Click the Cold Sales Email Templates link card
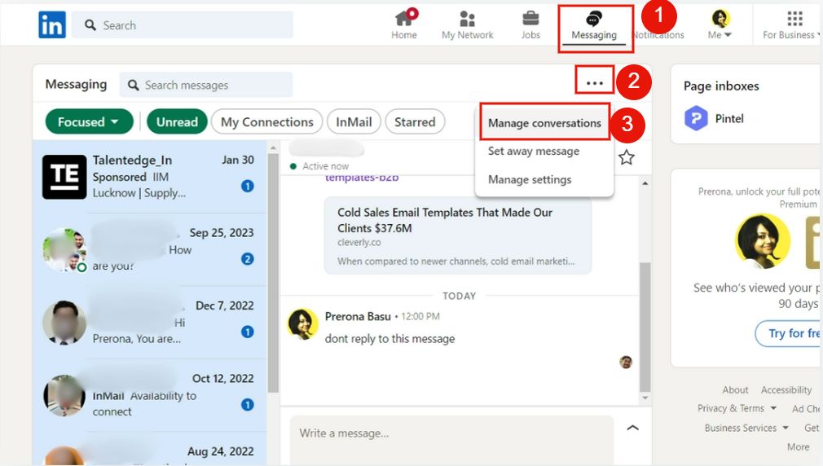 (x=458, y=235)
